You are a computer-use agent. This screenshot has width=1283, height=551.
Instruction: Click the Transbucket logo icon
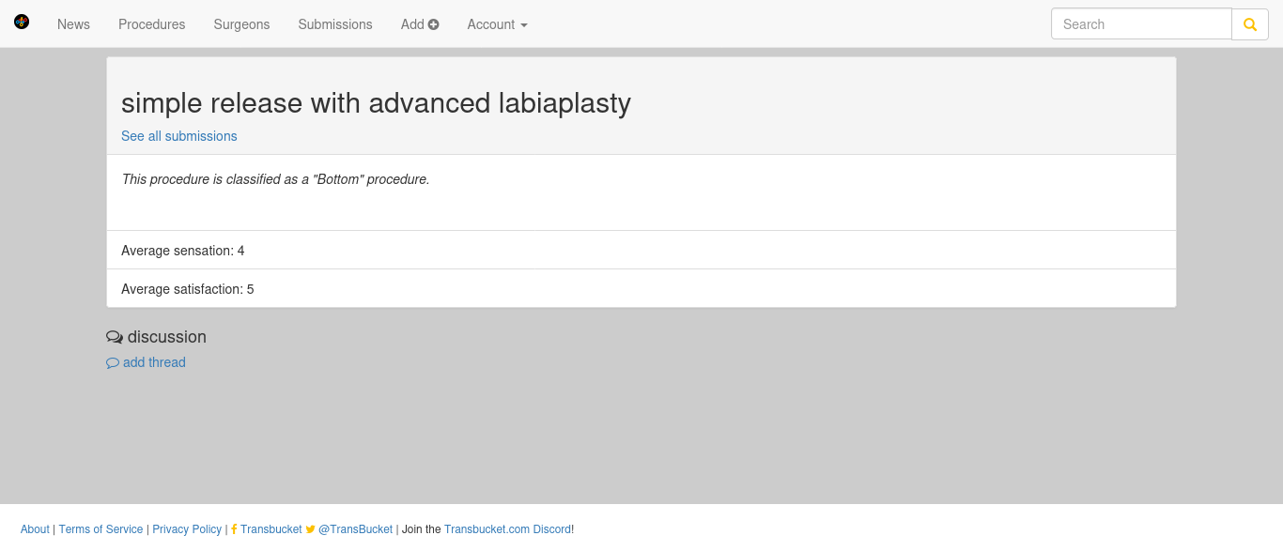pyautogui.click(x=22, y=22)
